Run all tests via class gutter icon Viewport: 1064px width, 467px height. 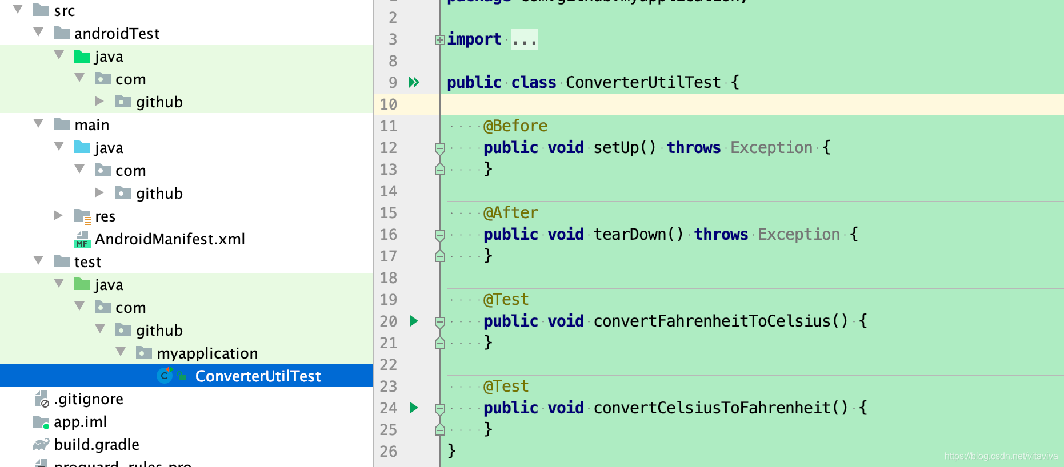414,82
